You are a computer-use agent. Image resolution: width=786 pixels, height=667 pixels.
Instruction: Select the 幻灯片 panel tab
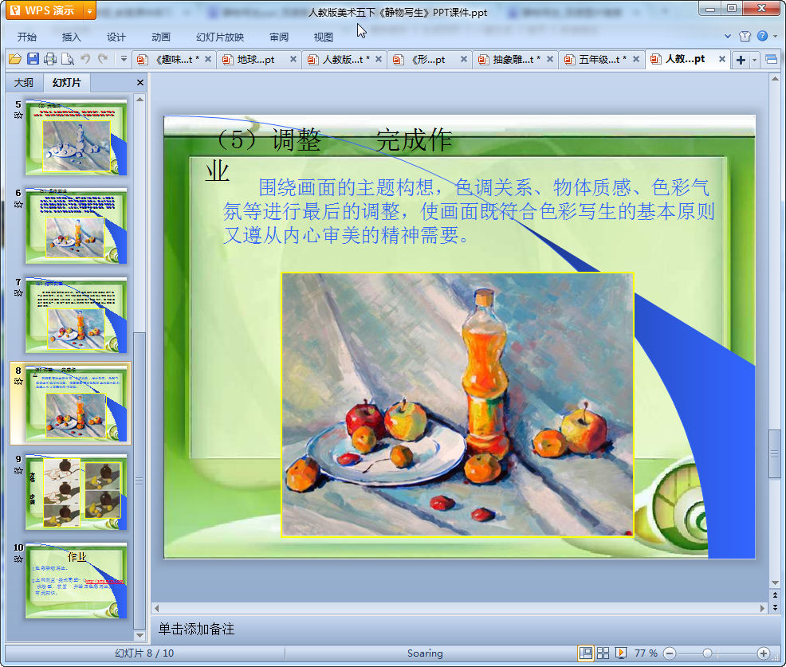[x=67, y=83]
